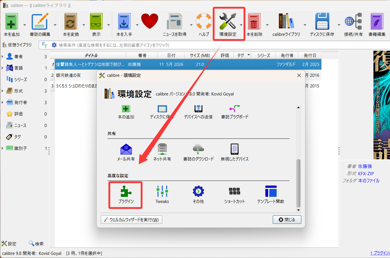Click the 設定 button at bottom left
The height and width of the screenshot is (258, 390).
point(9,244)
